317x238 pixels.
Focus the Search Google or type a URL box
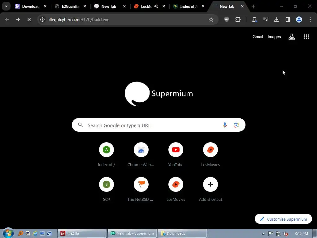(158, 125)
